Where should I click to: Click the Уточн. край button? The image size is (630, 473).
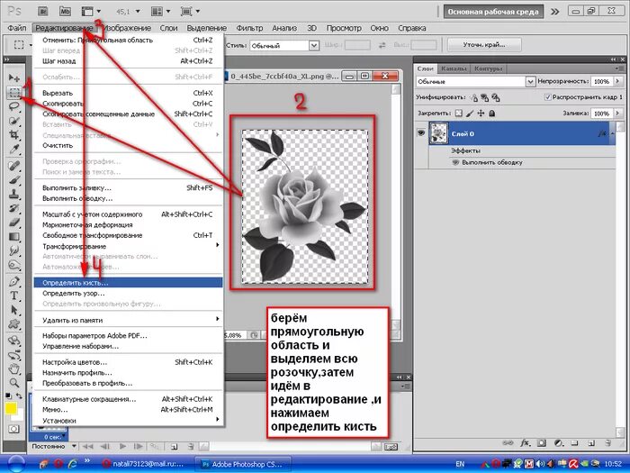coord(484,45)
